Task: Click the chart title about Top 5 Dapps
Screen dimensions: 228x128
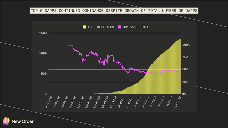Action: tap(114, 10)
